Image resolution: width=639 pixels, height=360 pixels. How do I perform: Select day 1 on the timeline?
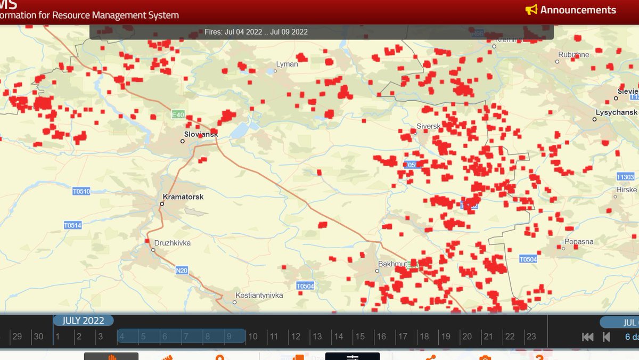[58, 337]
